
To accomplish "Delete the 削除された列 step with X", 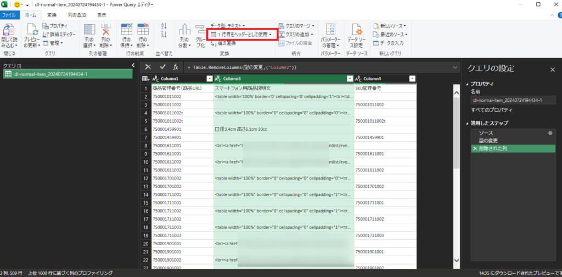I will tap(475, 149).
